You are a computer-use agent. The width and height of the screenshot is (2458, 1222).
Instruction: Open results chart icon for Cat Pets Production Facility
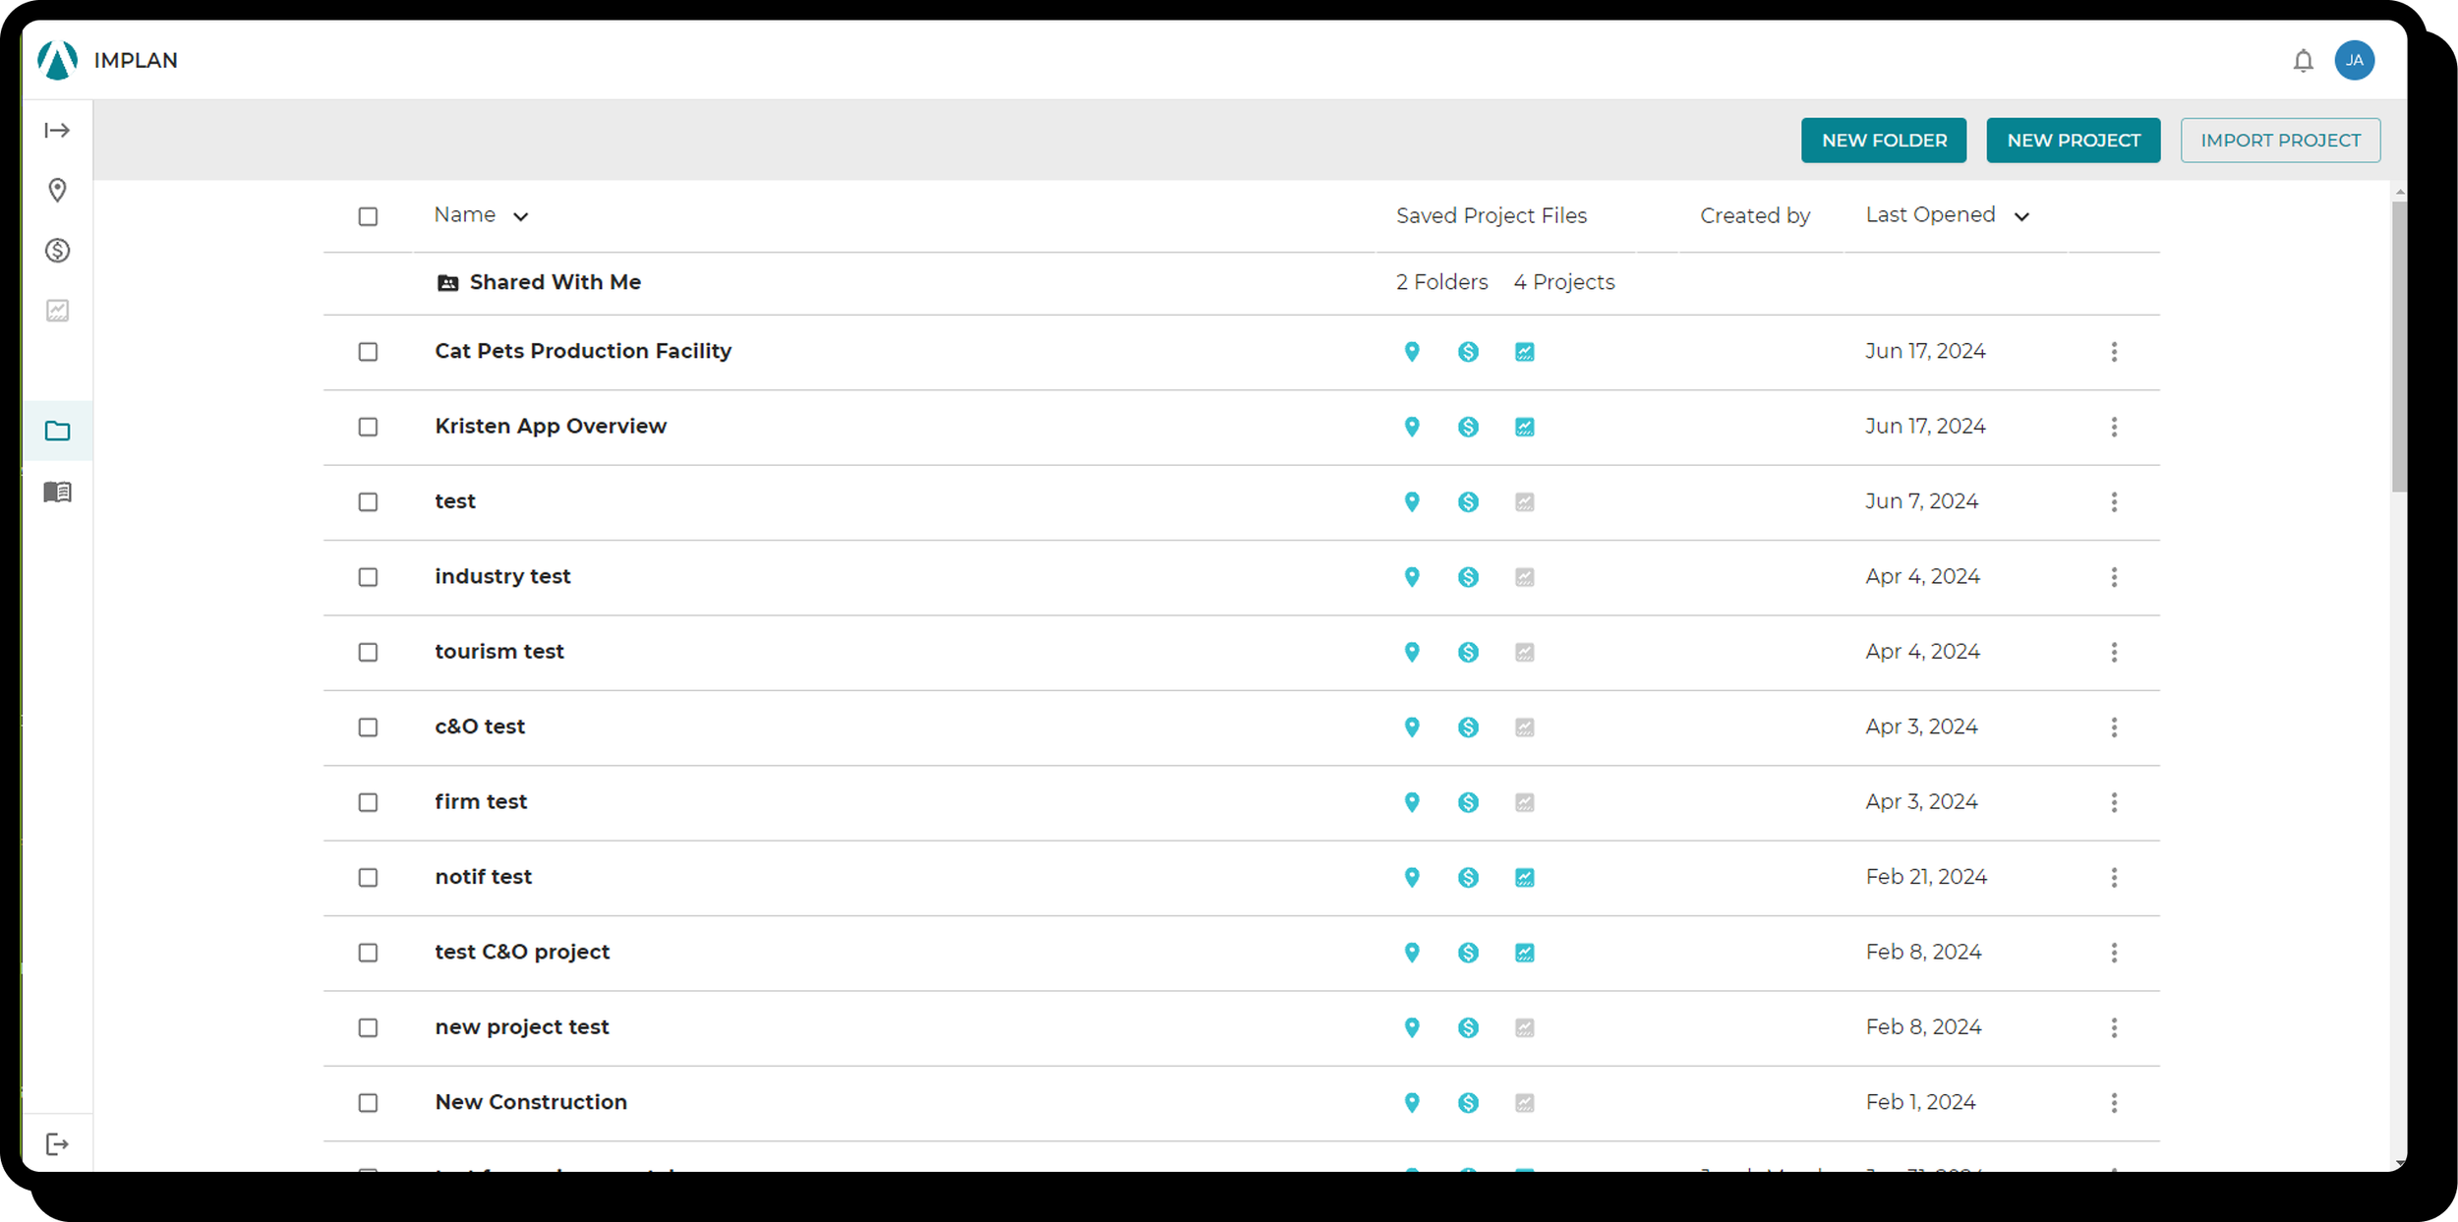pos(1524,352)
